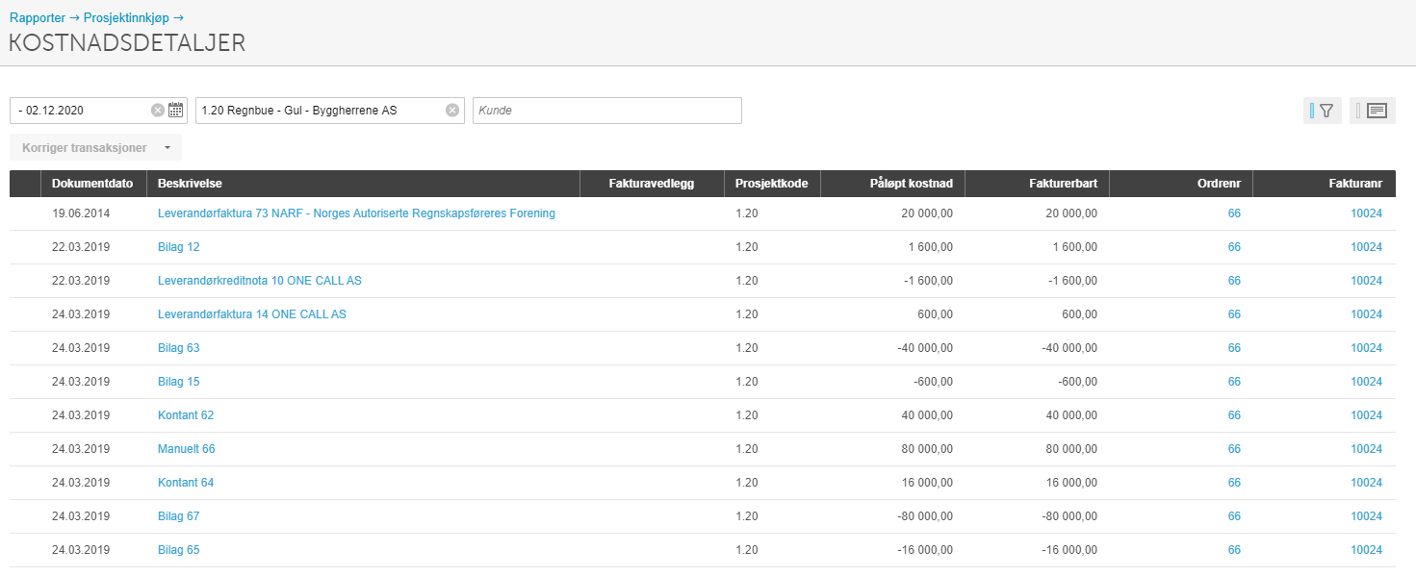Sort by Påløpt kostnad column header

pyautogui.click(x=892, y=184)
